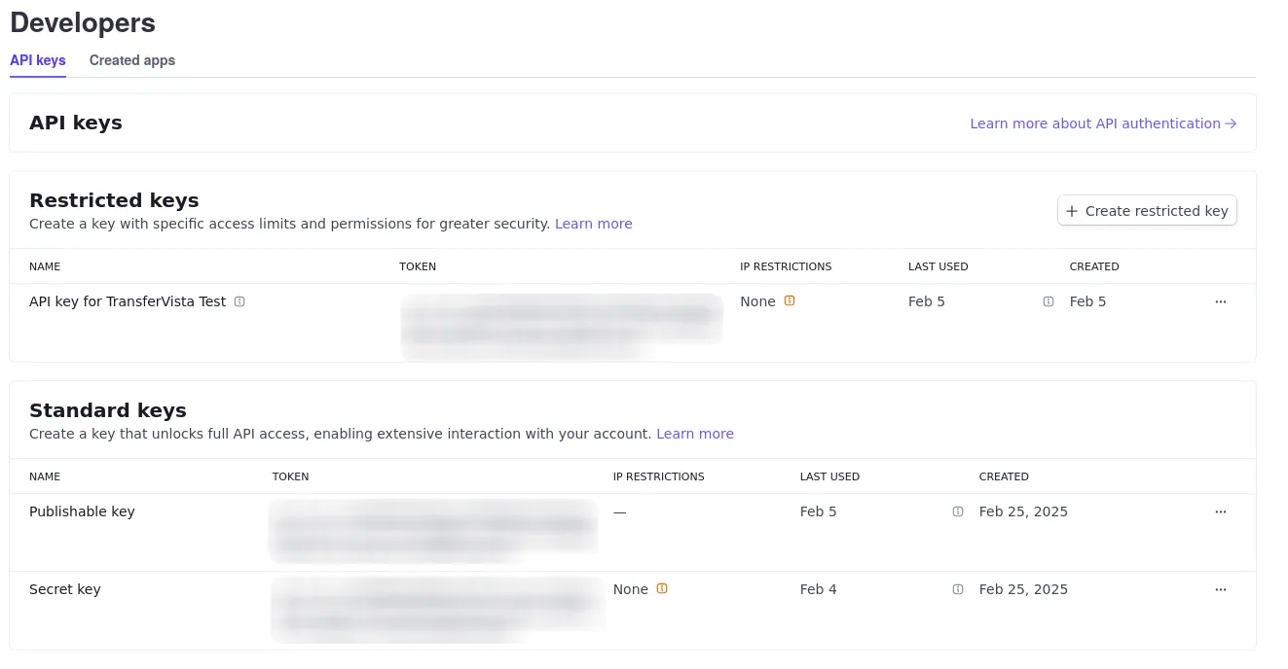Viewport: 1288px width, 669px height.
Task: Switch to the Created apps tab
Action: pos(132,60)
